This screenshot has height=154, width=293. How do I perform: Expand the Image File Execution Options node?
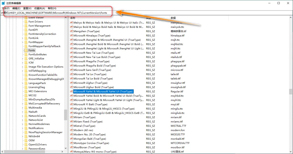pos(23,67)
